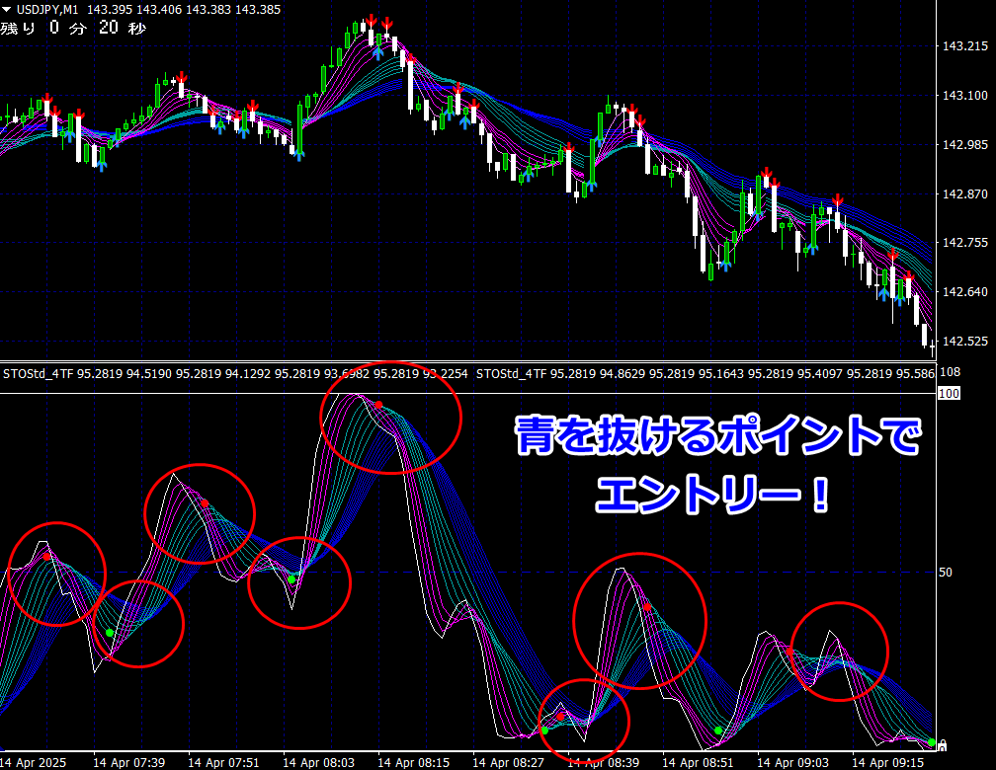The image size is (996, 770).
Task: Click the red dot at the indicator's 100-level peak
Action: click(x=378, y=405)
